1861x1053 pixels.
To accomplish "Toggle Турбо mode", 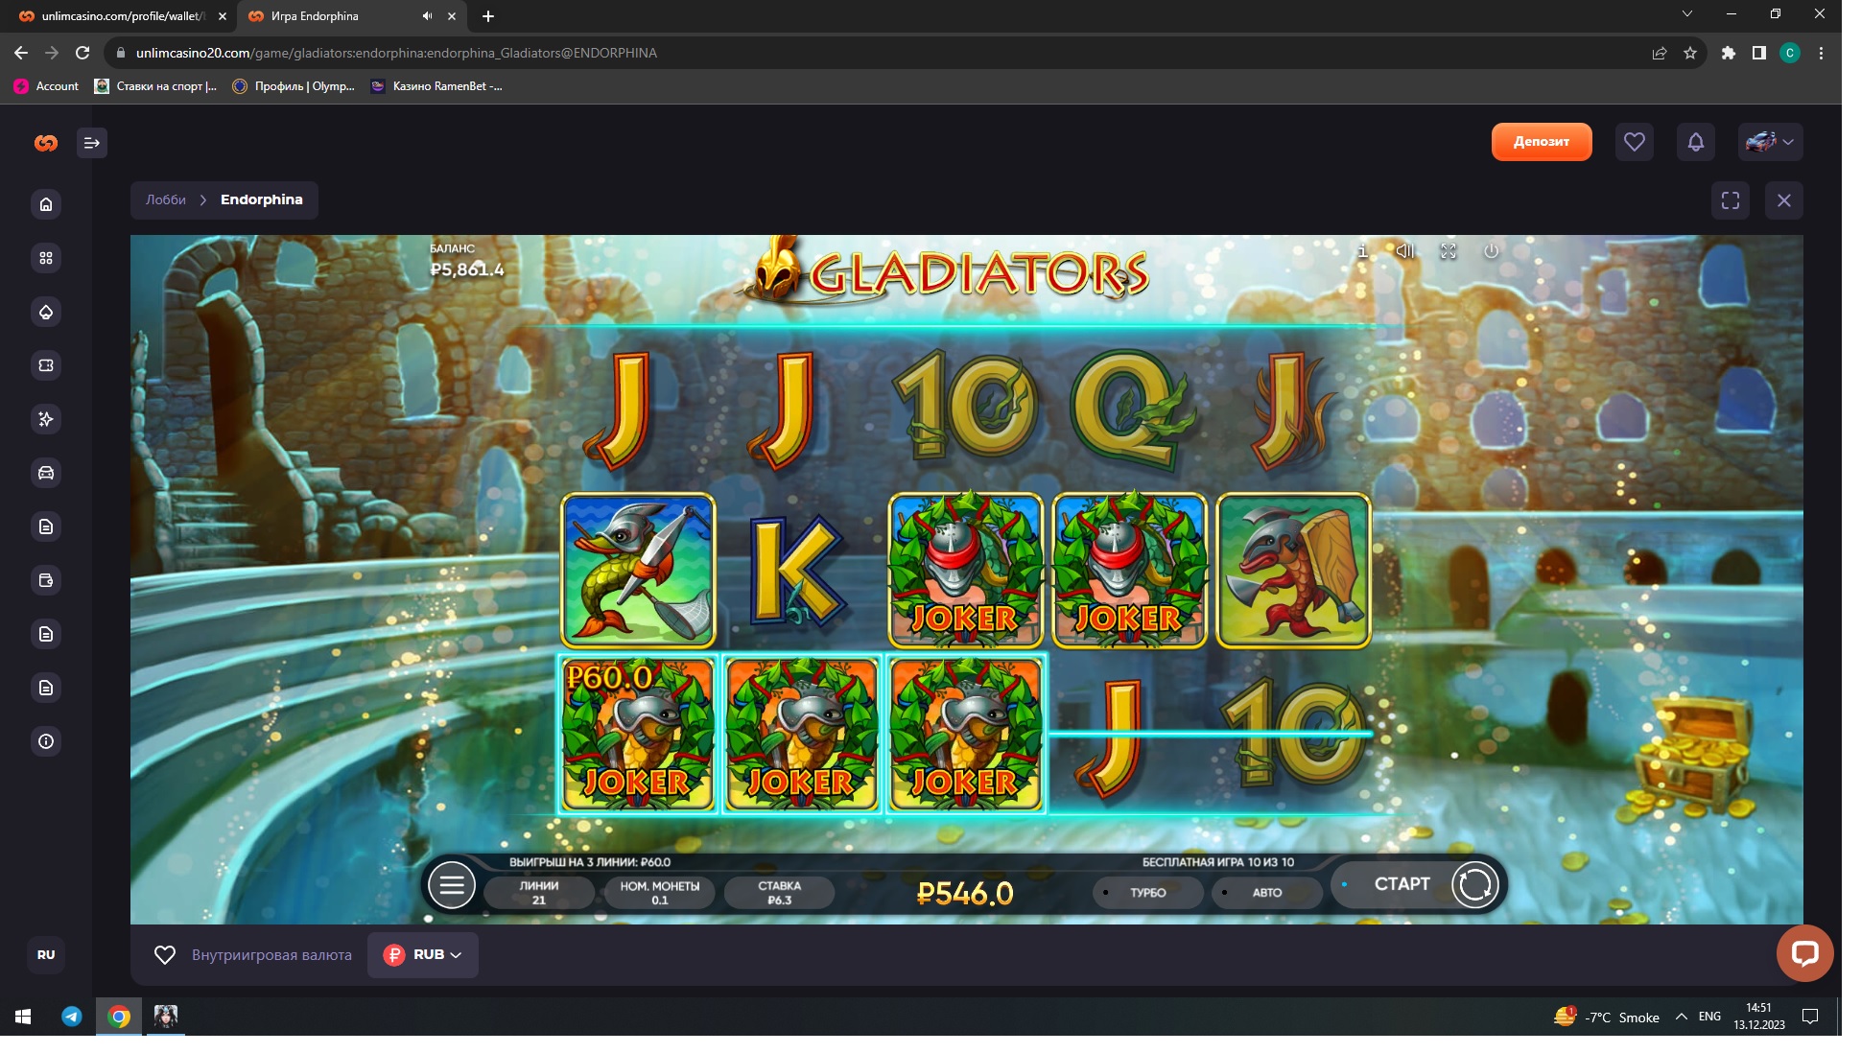I will coord(1147,892).
